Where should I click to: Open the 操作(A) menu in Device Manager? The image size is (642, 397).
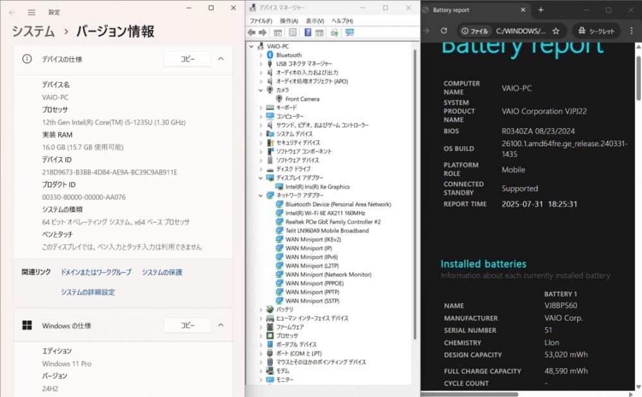tap(289, 21)
